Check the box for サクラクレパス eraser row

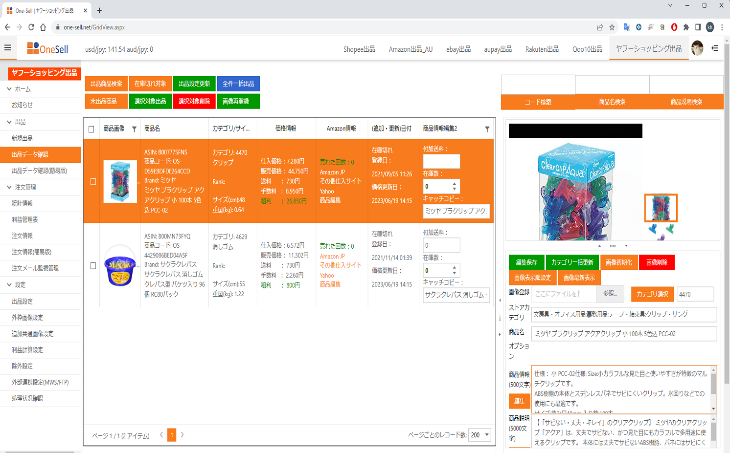93,266
